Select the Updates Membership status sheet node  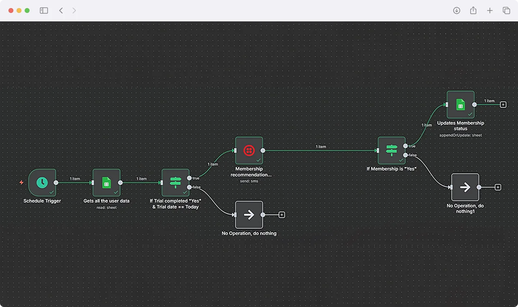coord(461,105)
